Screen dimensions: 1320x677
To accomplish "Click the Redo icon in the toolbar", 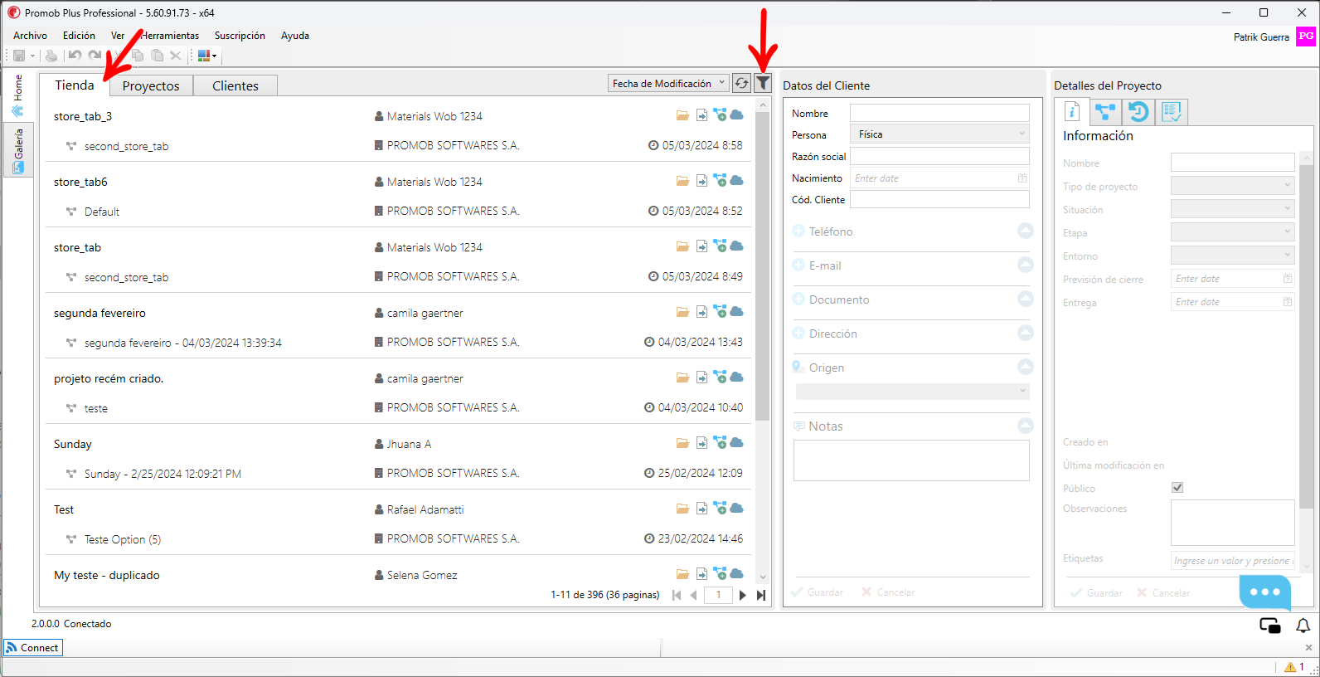I will [95, 56].
